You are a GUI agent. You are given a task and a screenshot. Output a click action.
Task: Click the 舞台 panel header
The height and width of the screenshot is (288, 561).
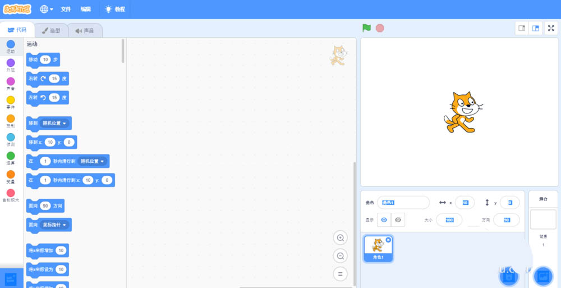coord(542,199)
